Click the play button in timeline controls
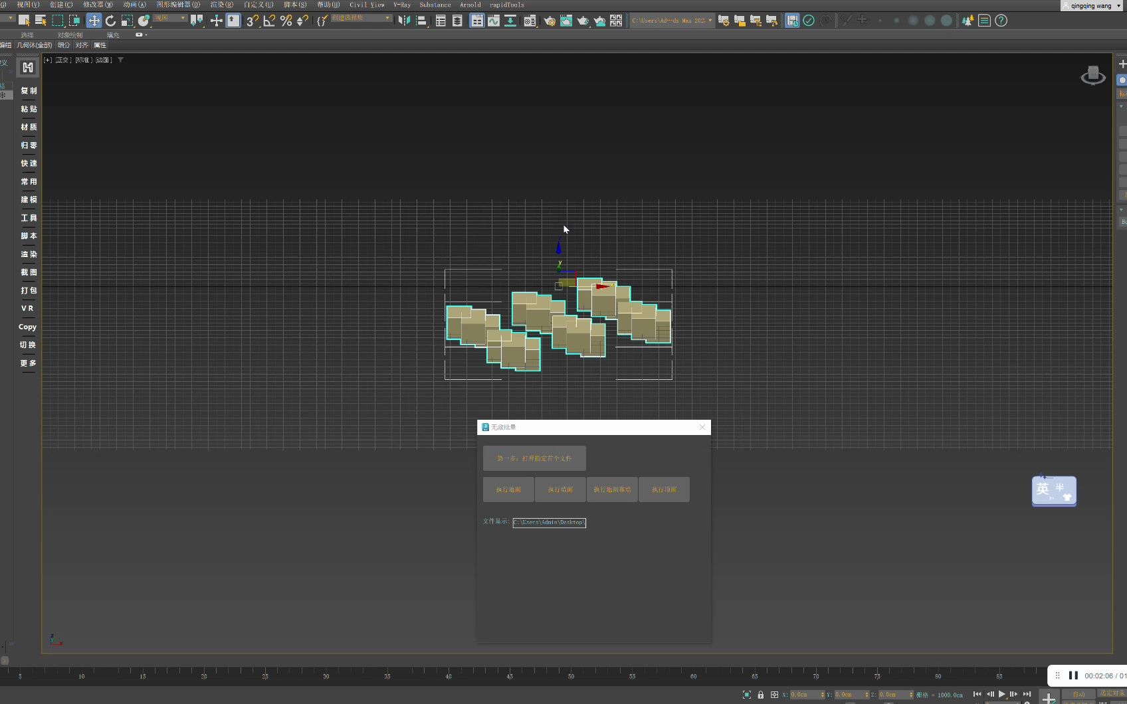The width and height of the screenshot is (1127, 704). click(1002, 694)
